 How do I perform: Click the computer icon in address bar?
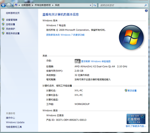click(16, 5)
